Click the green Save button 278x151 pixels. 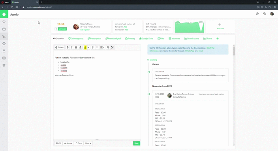click(136, 143)
